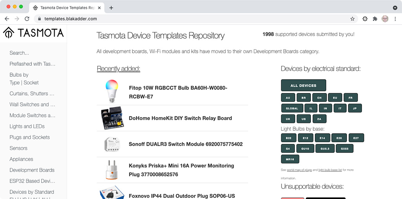Image resolution: width=402 pixels, height=199 pixels.
Task: Open Chrome three-dot menu
Action: coord(395,19)
